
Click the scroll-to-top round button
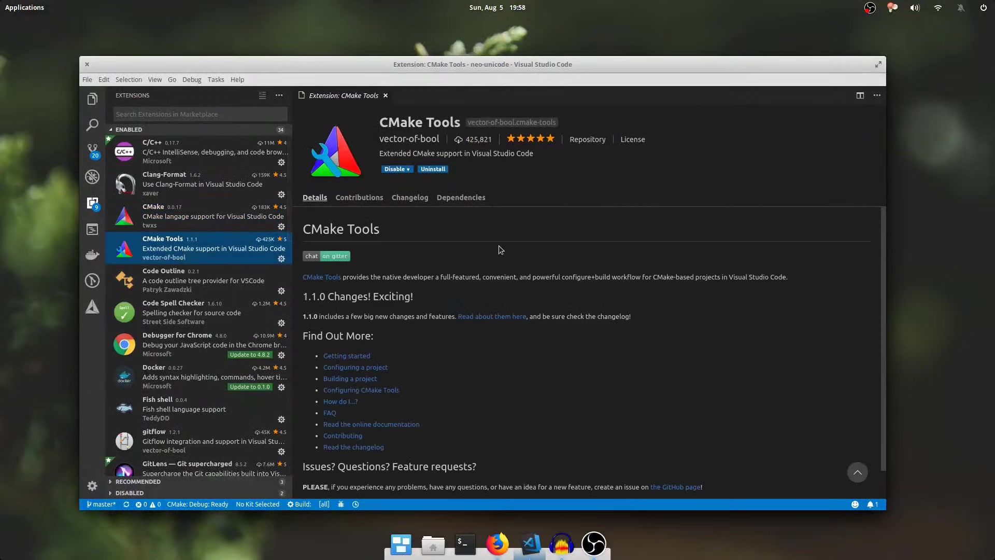pyautogui.click(x=858, y=472)
